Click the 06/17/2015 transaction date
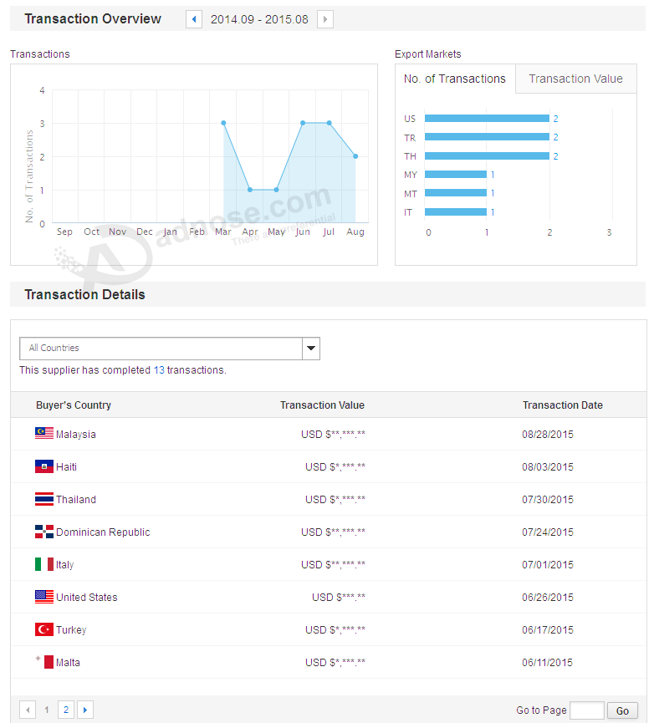 [x=548, y=630]
